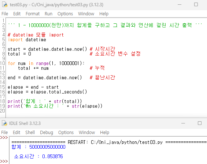The image size is (207, 164).
Task: Click the RESTART line in the shell output
Action: pyautogui.click(x=109, y=142)
